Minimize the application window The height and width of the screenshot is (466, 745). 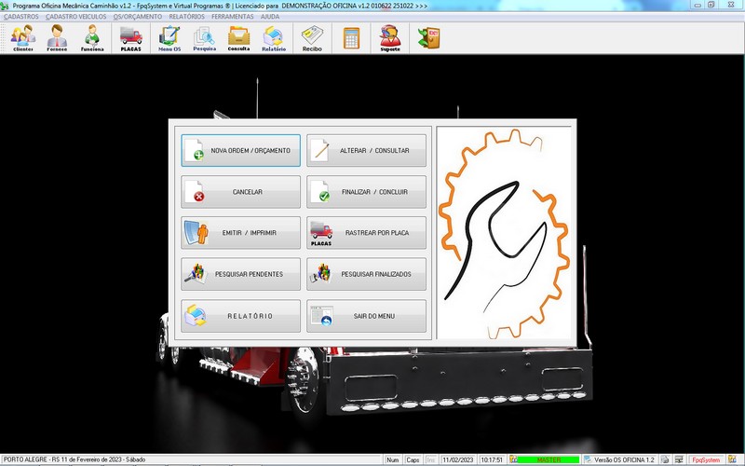coord(698,5)
